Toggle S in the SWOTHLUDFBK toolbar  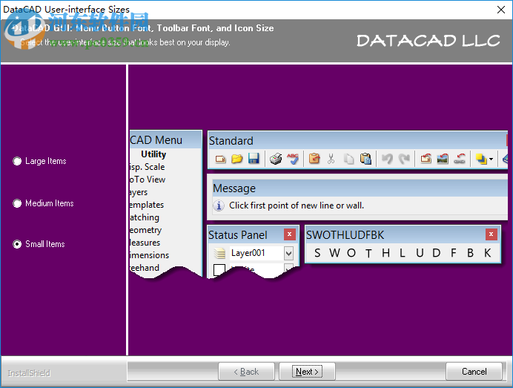[317, 253]
